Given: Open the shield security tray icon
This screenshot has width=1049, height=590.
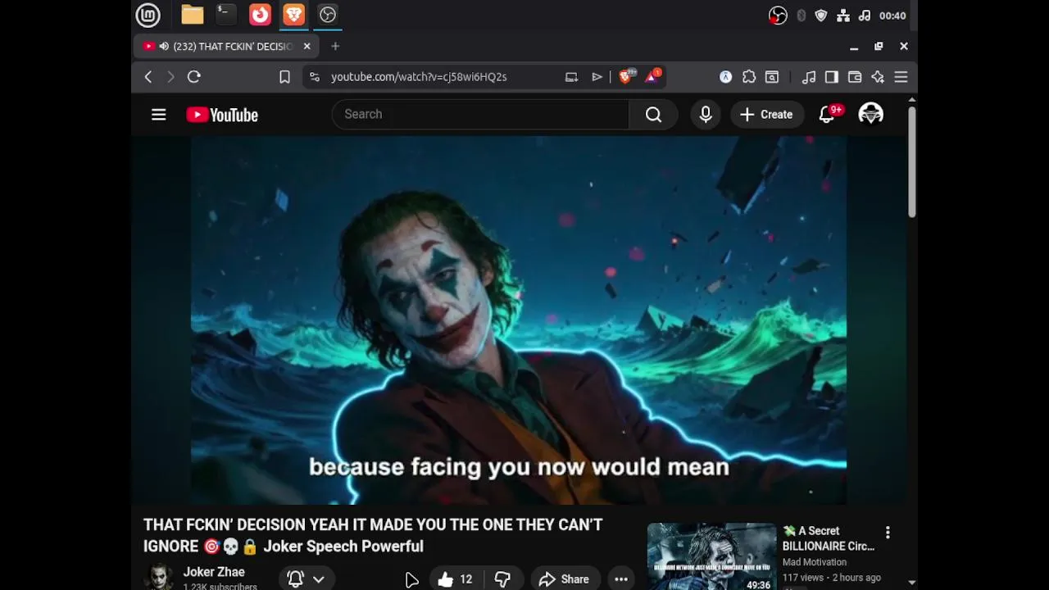Looking at the screenshot, I should click(x=821, y=16).
